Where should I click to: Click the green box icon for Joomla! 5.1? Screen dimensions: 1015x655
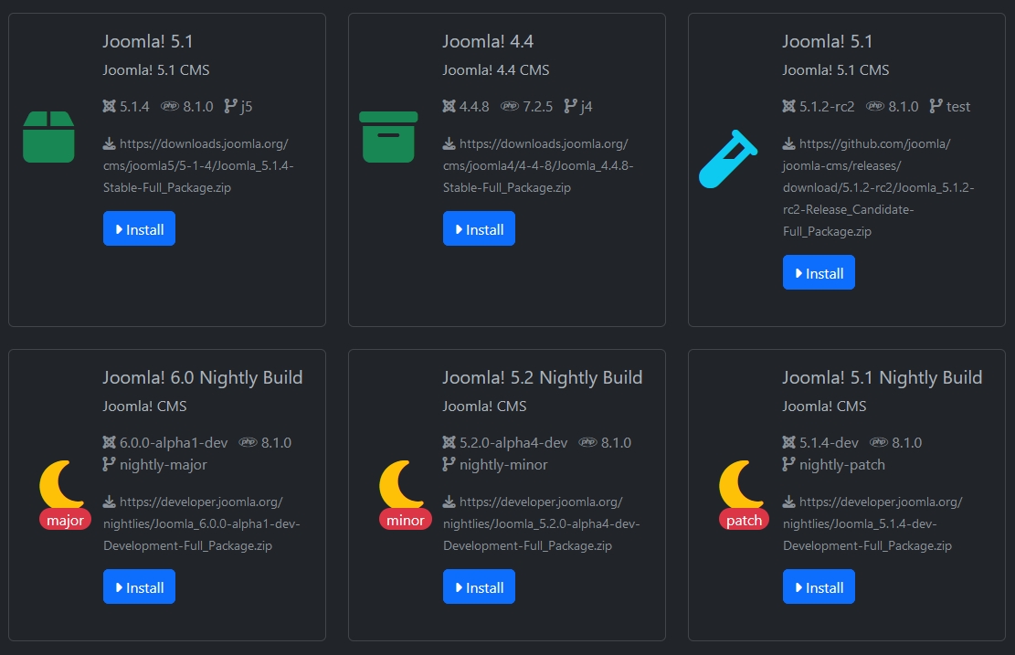(48, 137)
